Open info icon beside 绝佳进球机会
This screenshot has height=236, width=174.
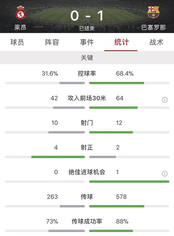point(164,173)
